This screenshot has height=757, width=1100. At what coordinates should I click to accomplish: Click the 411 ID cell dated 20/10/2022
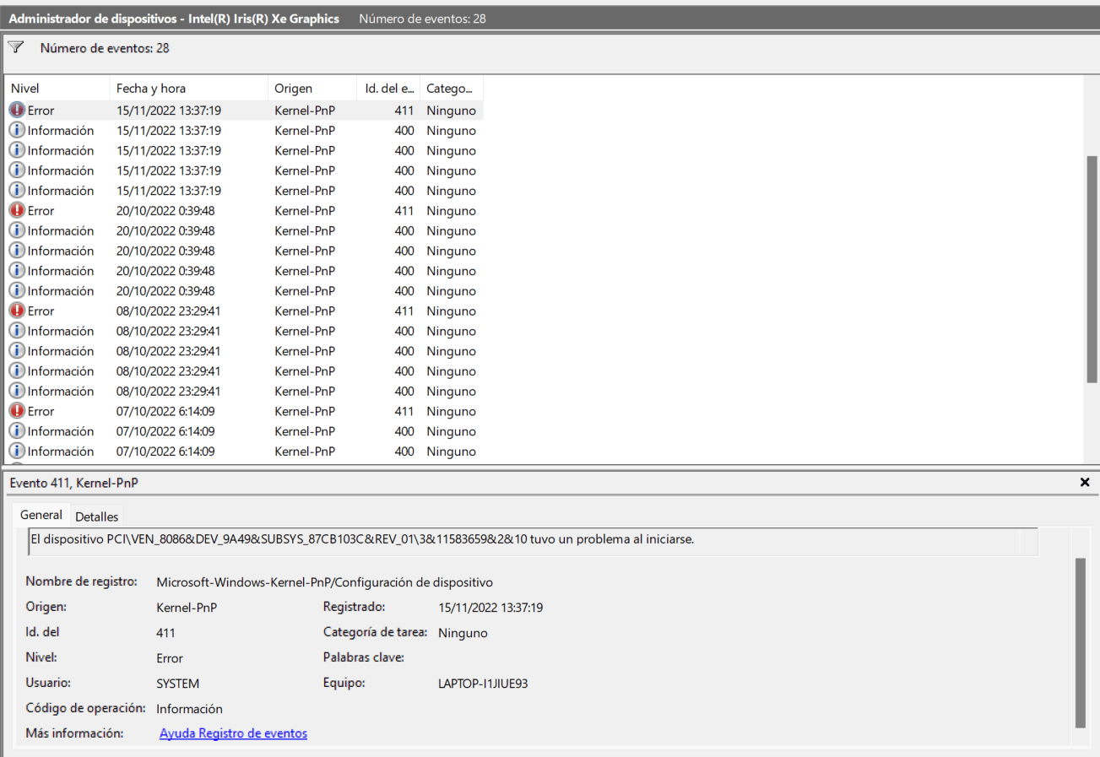tap(404, 211)
